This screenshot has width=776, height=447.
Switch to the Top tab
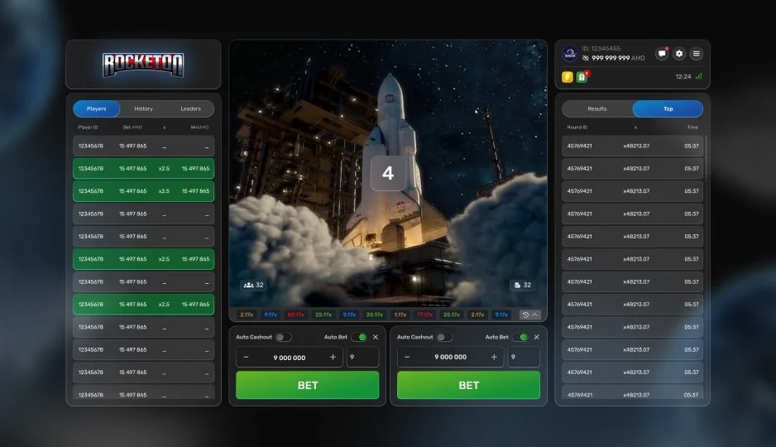point(668,109)
